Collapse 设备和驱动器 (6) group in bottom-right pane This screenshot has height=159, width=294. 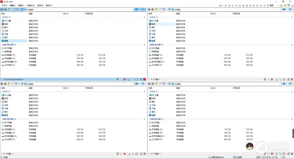[x=292, y=119]
